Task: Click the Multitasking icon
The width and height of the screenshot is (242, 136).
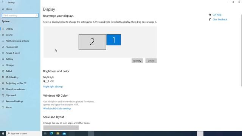Action: tap(3, 77)
